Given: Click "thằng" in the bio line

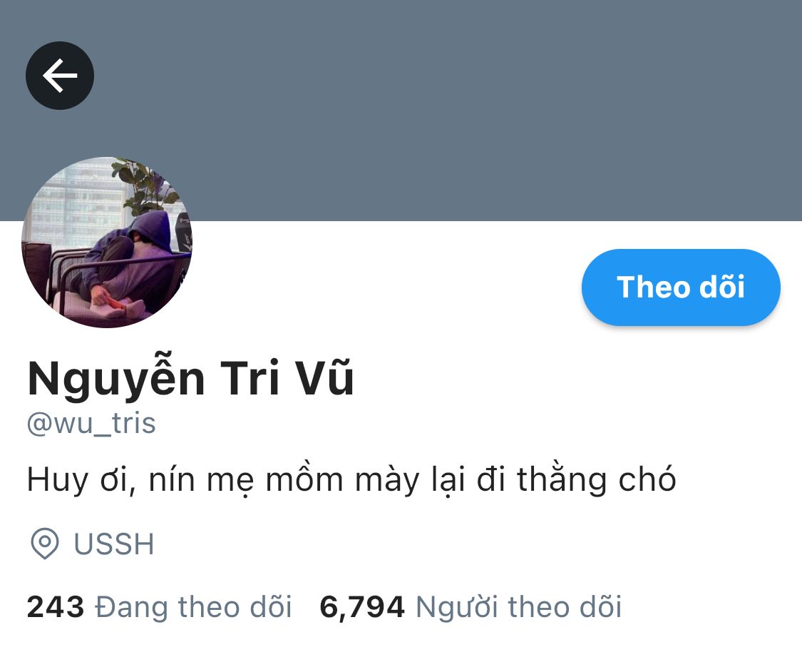Looking at the screenshot, I should [x=562, y=479].
